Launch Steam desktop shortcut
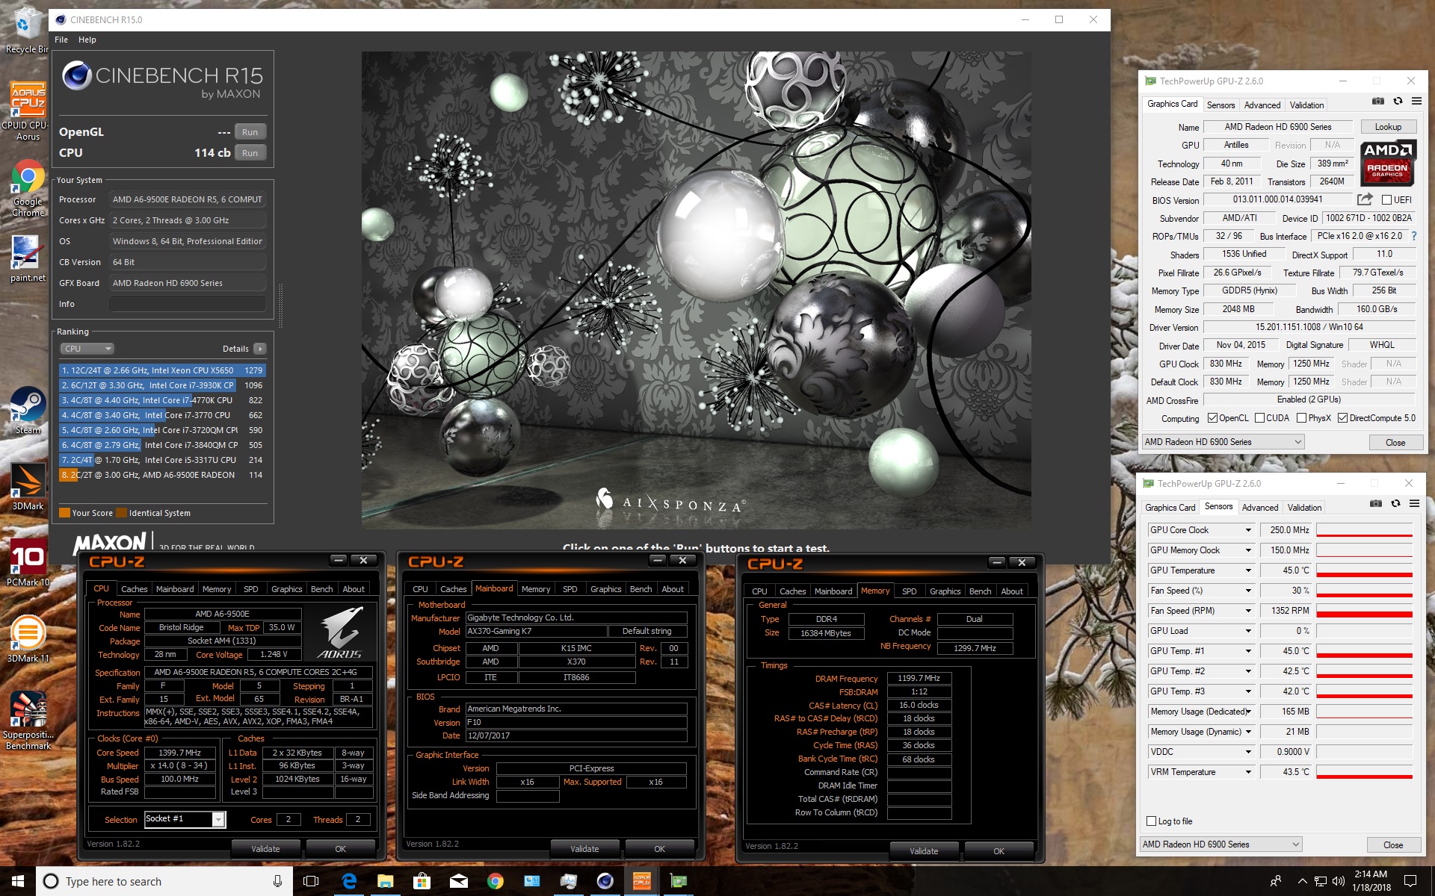This screenshot has height=896, width=1435. (27, 411)
